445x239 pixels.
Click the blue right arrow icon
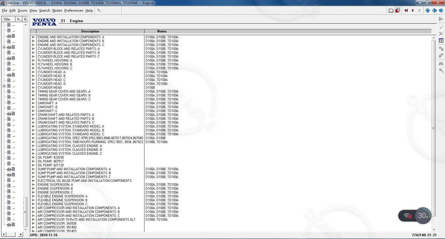pos(441,11)
